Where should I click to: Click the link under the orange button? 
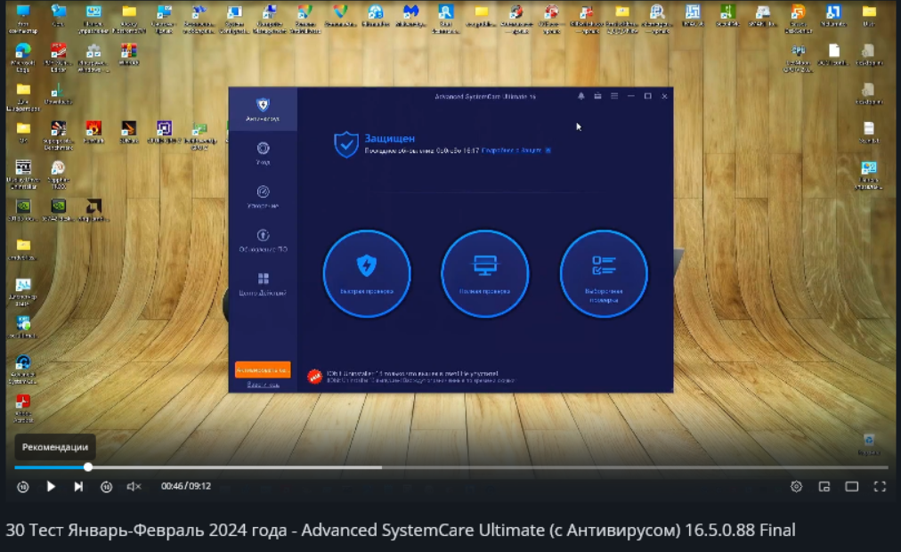pyautogui.click(x=263, y=385)
